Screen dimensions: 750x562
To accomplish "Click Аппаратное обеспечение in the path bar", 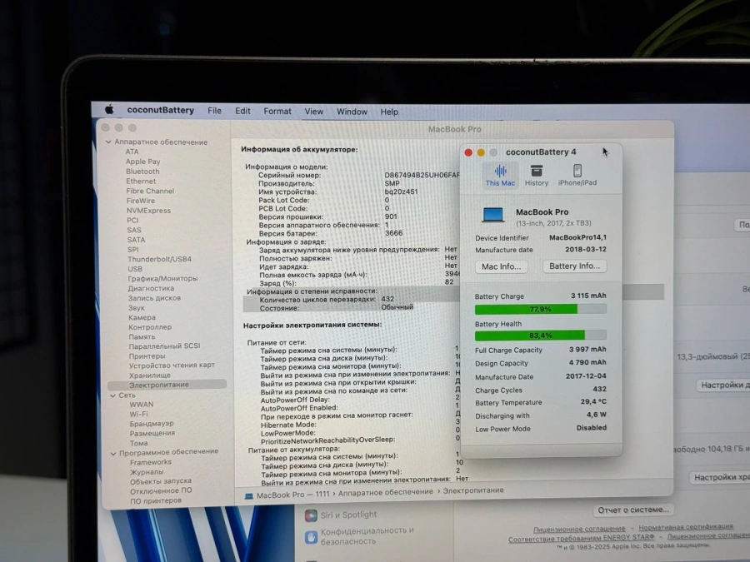I will click(x=386, y=492).
